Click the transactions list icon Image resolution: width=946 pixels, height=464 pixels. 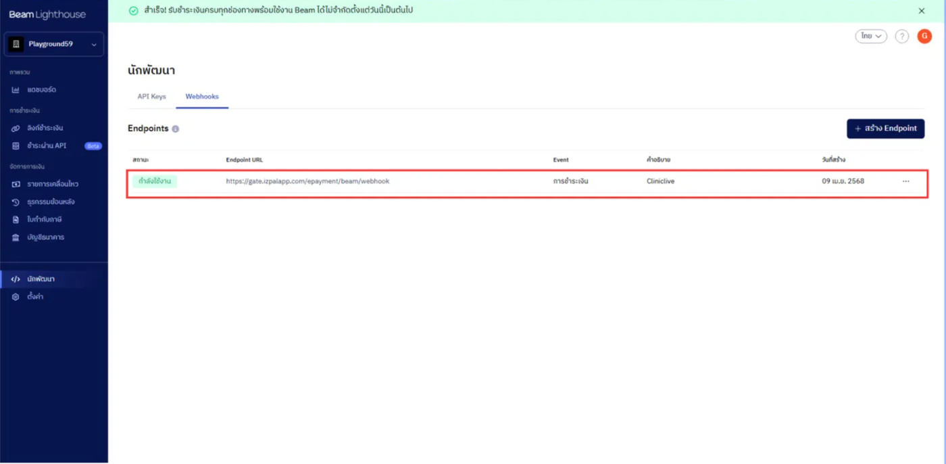(x=16, y=184)
